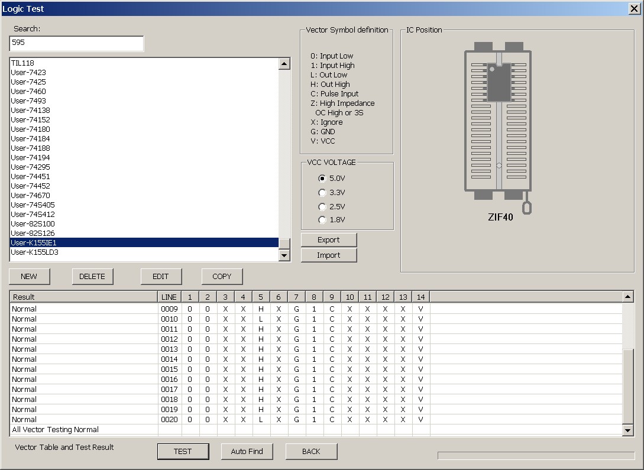The height and width of the screenshot is (470, 644).
Task: Set VCC voltage to 1.8V
Action: pos(322,220)
